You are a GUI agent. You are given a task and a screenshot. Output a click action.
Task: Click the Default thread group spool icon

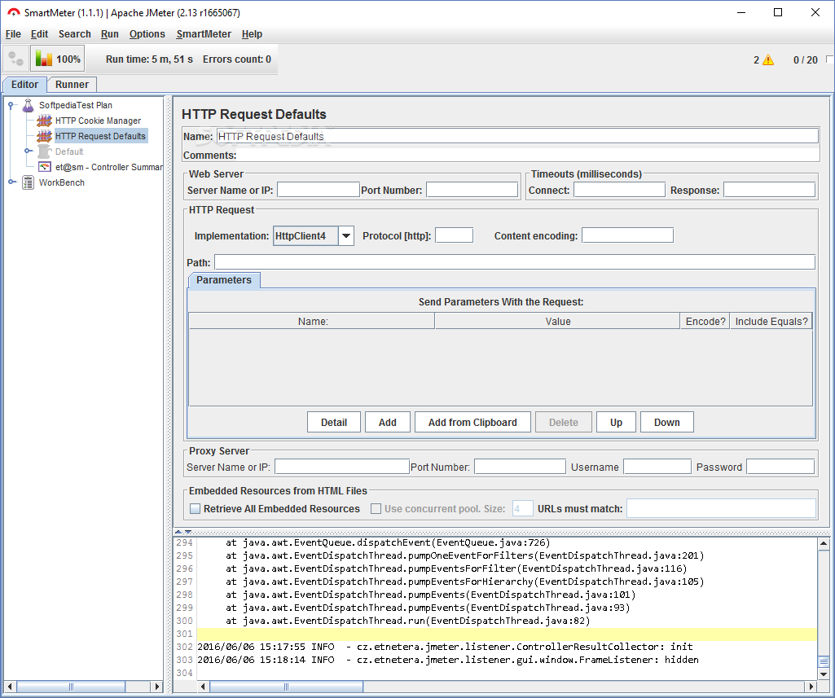[44, 151]
